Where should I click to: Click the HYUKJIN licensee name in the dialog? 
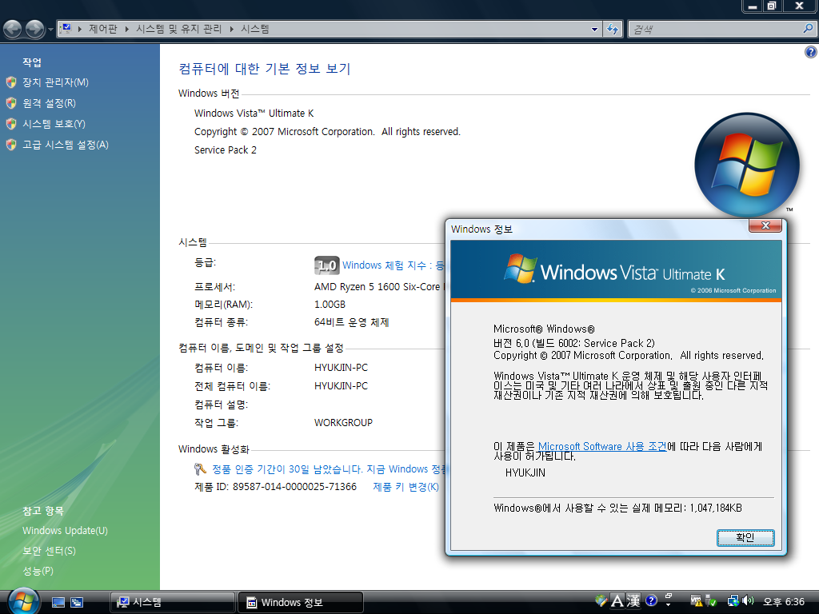[x=525, y=472]
